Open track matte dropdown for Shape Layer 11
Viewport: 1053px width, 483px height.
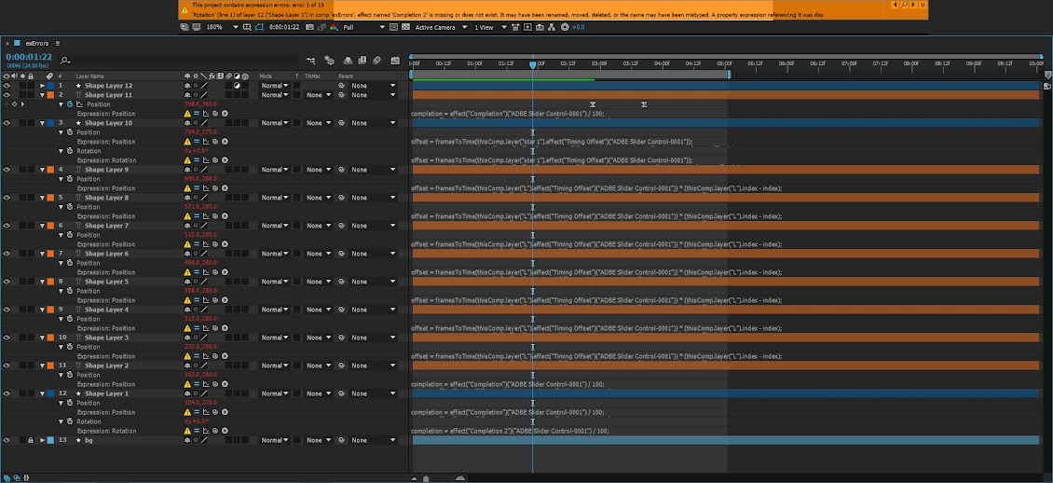(319, 95)
